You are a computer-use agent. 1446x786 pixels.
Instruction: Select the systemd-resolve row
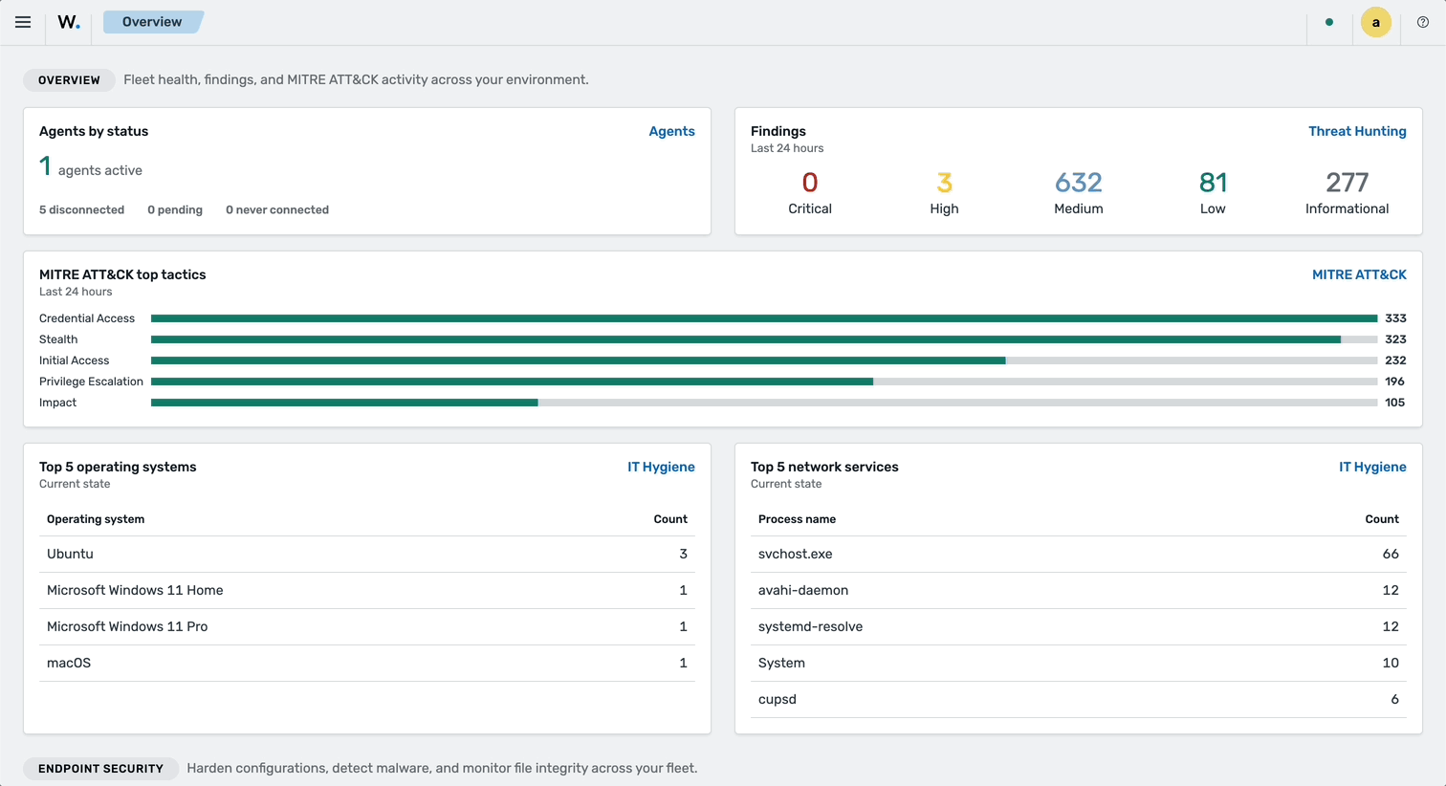click(1079, 627)
